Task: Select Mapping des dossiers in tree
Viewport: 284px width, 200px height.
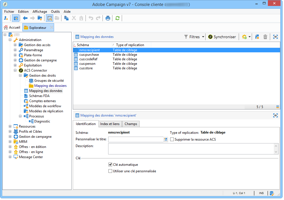Action: [x=50, y=86]
